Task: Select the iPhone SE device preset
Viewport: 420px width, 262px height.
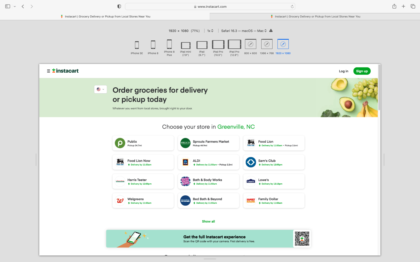Action: [137, 47]
